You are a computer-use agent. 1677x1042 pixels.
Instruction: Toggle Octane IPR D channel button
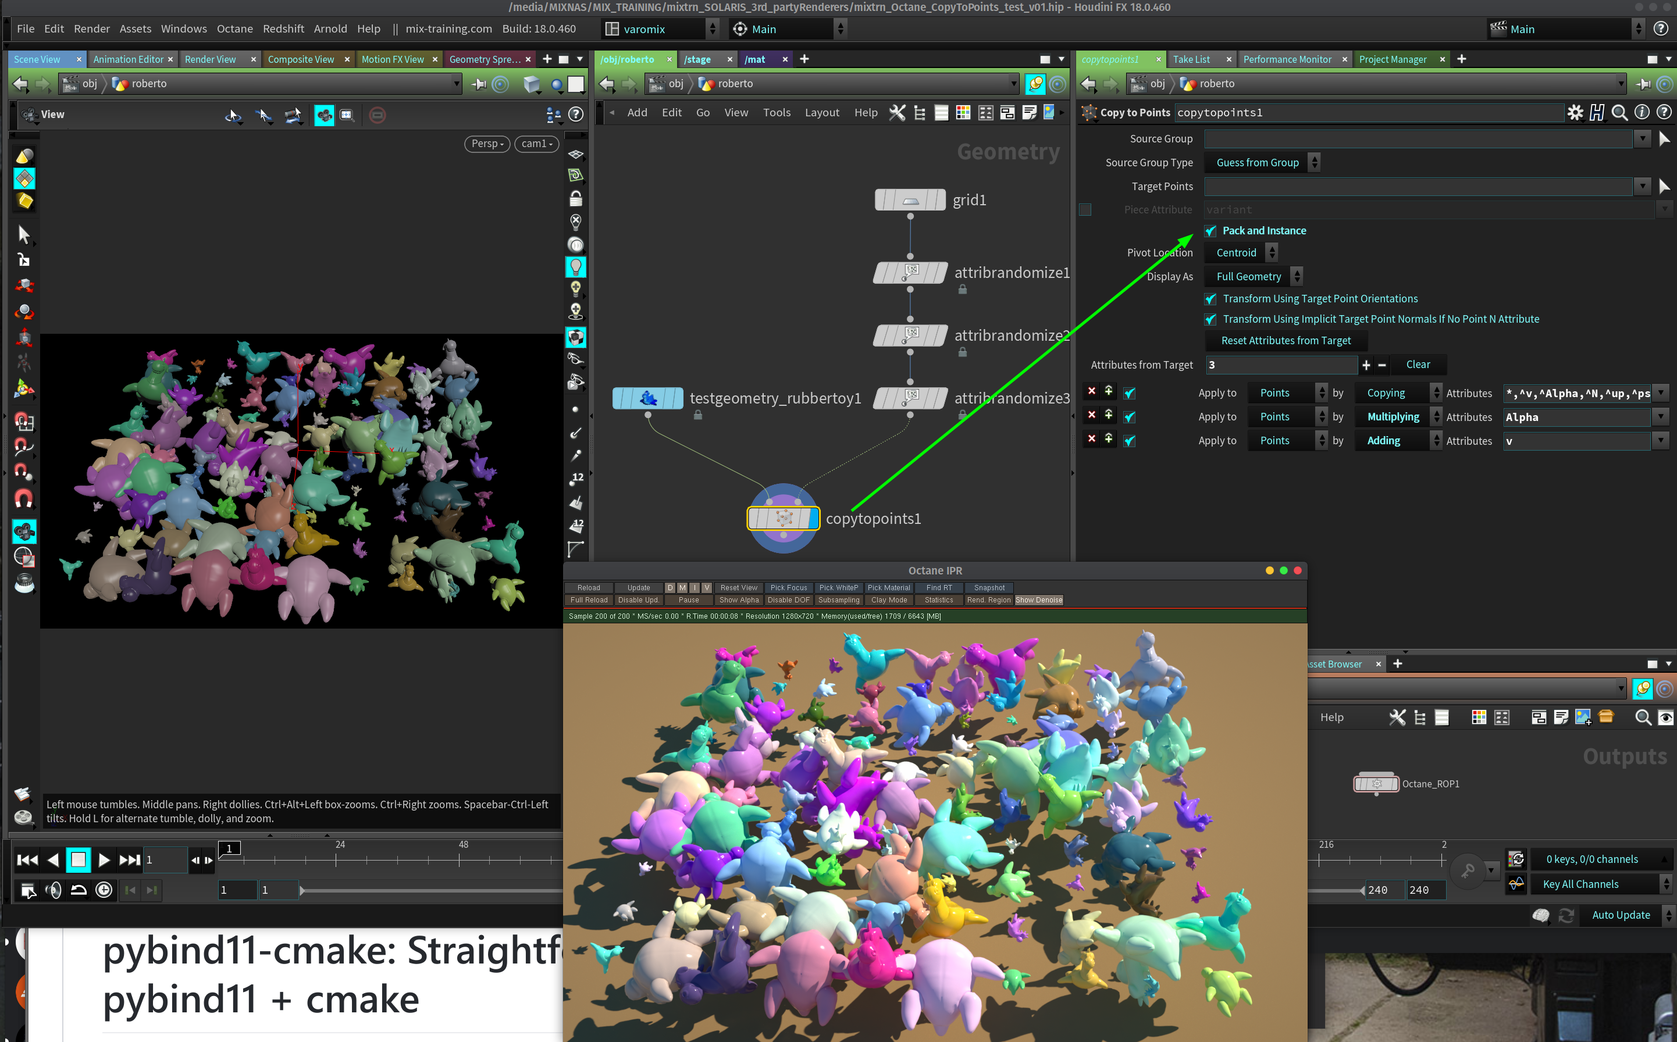click(x=670, y=588)
